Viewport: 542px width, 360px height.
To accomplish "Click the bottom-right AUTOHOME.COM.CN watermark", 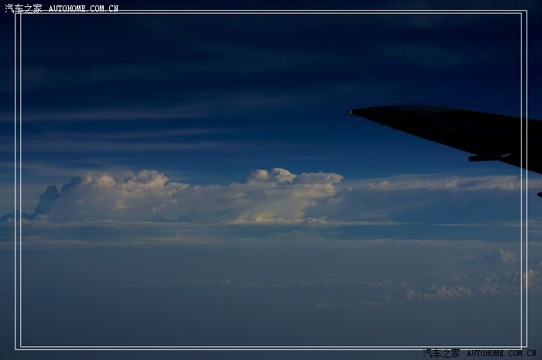I will 501,353.
